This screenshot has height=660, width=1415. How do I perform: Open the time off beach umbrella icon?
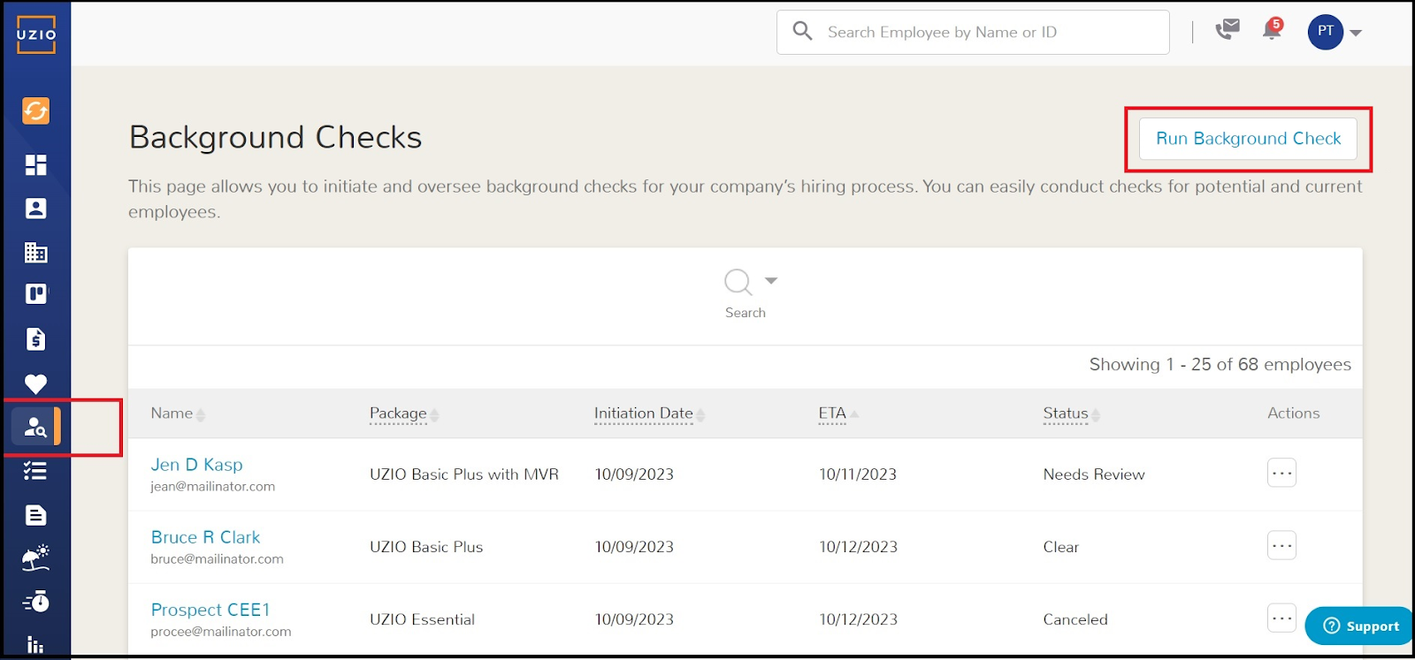coord(35,558)
